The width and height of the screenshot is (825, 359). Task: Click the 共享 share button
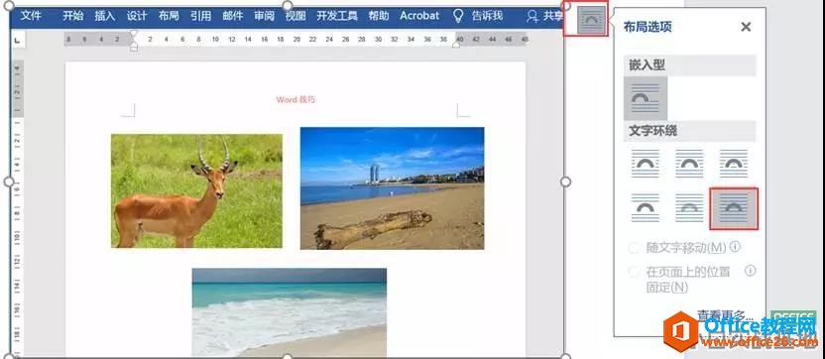click(545, 16)
